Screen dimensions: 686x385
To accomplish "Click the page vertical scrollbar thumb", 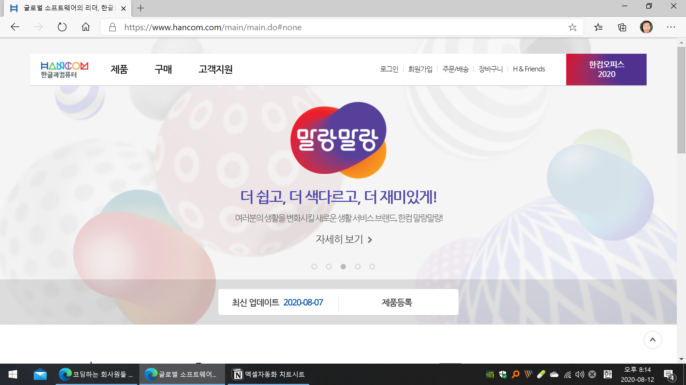I will 681,100.
